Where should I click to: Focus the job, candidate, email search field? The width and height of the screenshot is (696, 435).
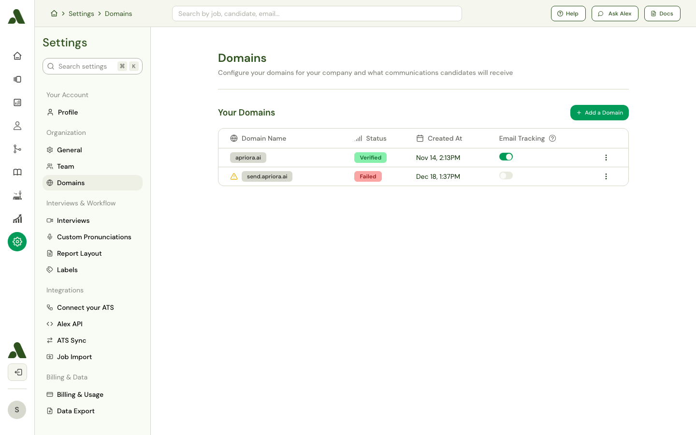317,14
